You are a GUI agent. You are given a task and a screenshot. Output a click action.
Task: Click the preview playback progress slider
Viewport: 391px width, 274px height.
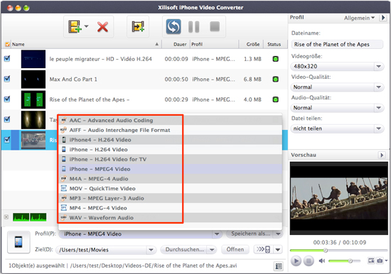[x=338, y=250]
